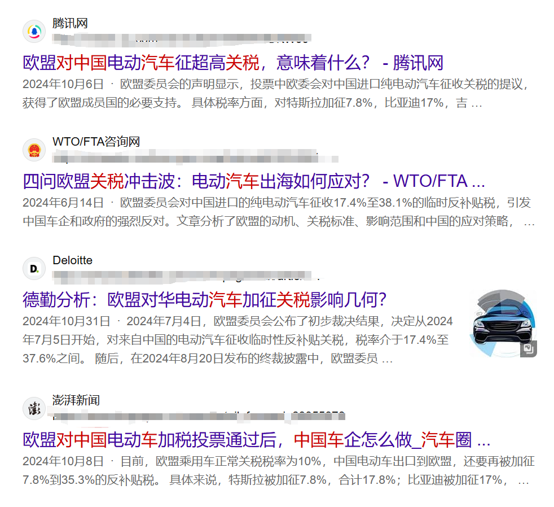Click the Deloitte site favicon
The width and height of the screenshot is (554, 507).
[x=34, y=268]
